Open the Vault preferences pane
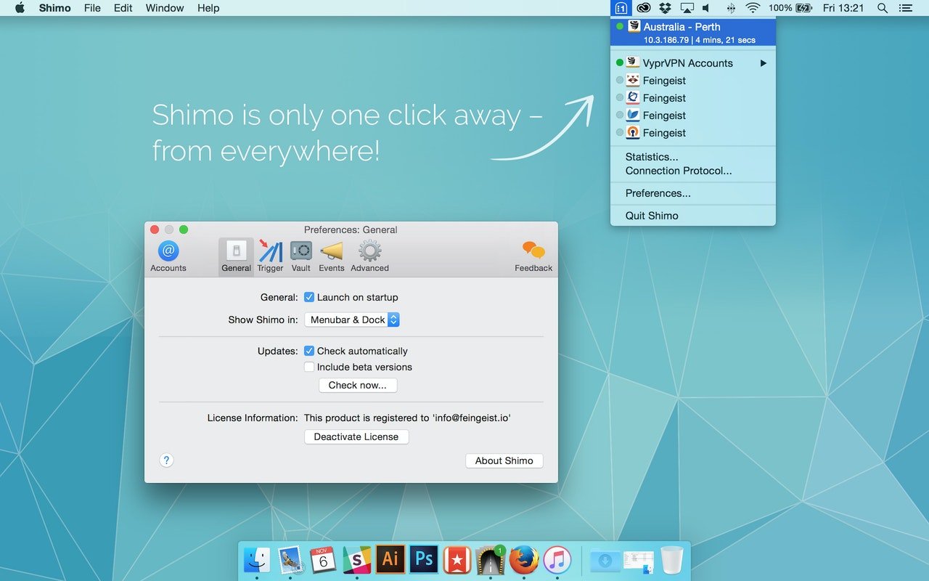This screenshot has height=581, width=929. pos(301,256)
